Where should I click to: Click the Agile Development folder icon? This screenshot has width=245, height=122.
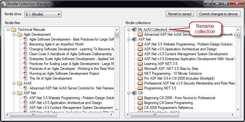coord(19,34)
